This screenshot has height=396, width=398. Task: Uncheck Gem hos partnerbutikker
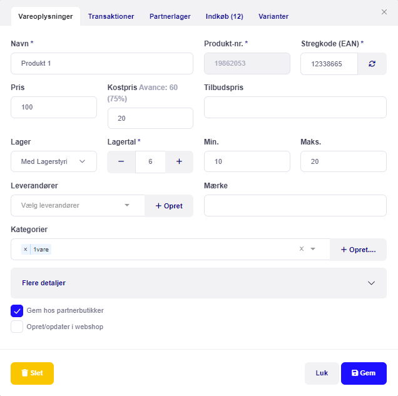coord(17,311)
